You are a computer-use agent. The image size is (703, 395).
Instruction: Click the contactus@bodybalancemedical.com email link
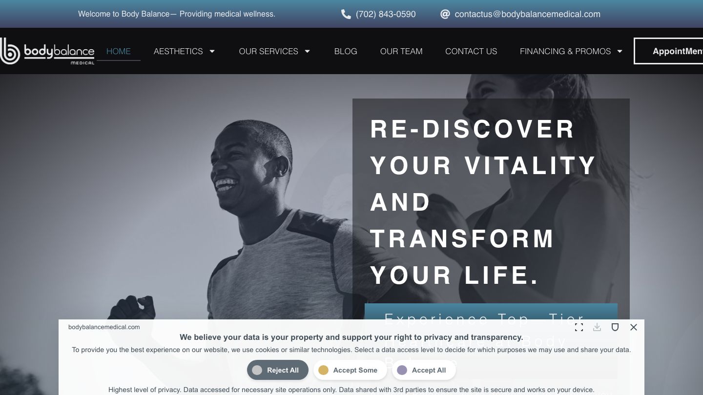[527, 14]
